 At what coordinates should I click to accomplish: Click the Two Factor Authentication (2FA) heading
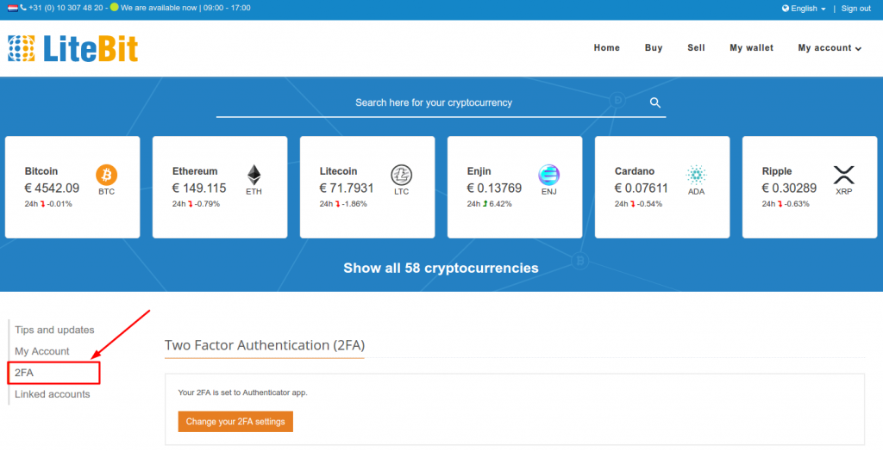tap(265, 345)
